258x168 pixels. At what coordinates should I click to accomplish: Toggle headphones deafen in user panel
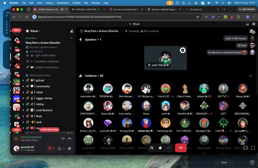click(x=60, y=149)
